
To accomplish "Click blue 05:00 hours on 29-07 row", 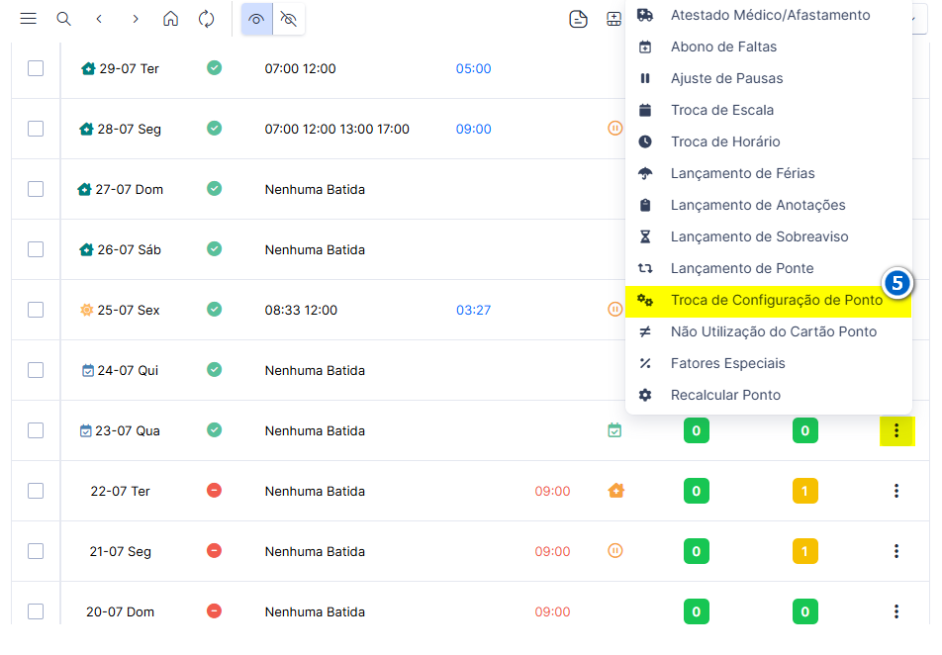I will [x=473, y=68].
